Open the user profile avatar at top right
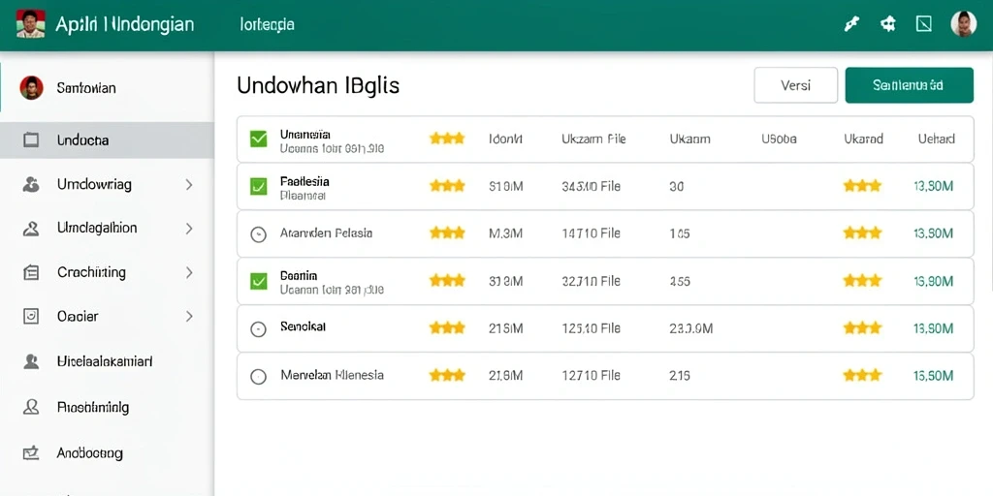Image resolution: width=993 pixels, height=496 pixels. coord(963,24)
